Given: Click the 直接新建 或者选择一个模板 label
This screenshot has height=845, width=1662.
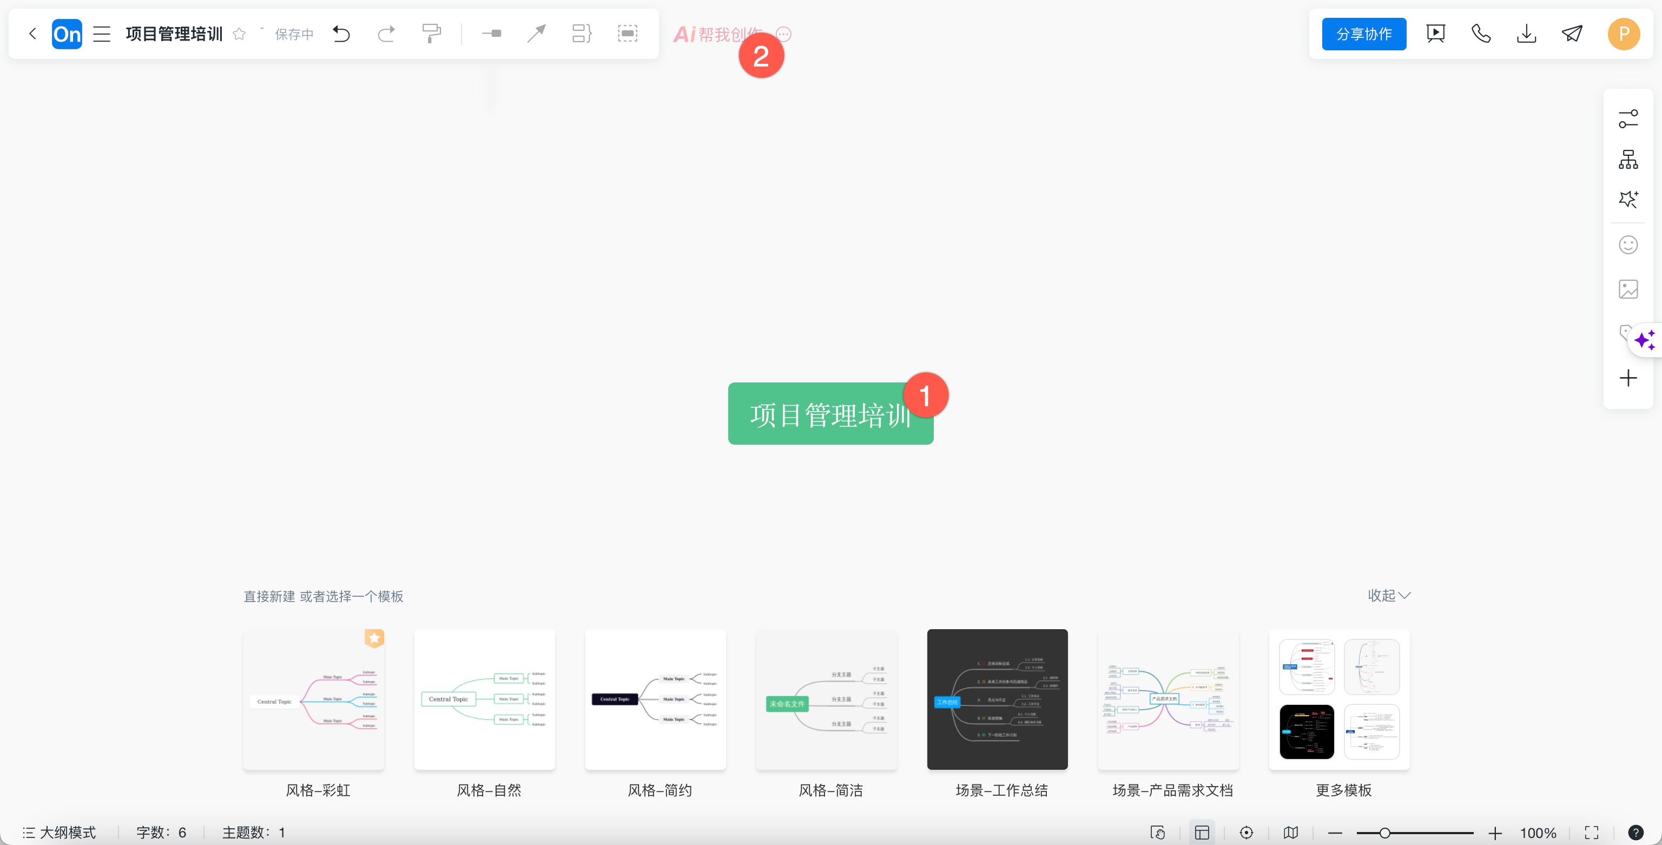Looking at the screenshot, I should [323, 596].
